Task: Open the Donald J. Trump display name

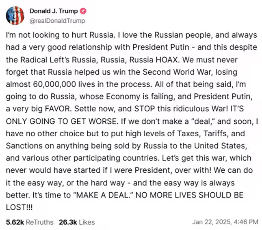Action: click(x=54, y=11)
